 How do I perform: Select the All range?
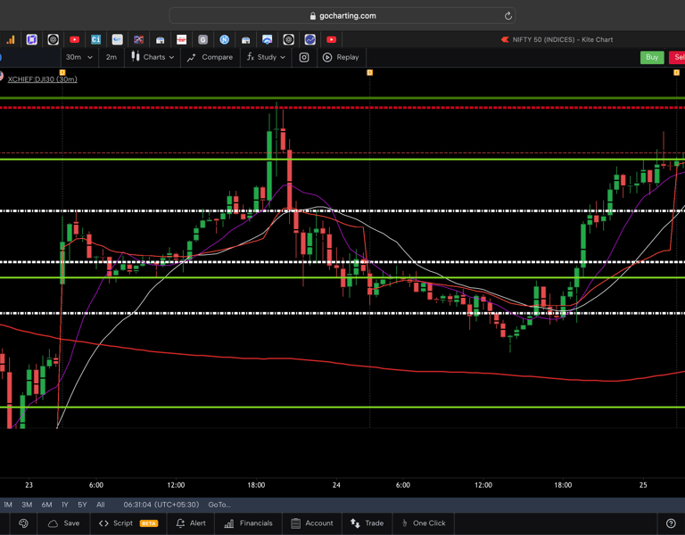pos(101,505)
